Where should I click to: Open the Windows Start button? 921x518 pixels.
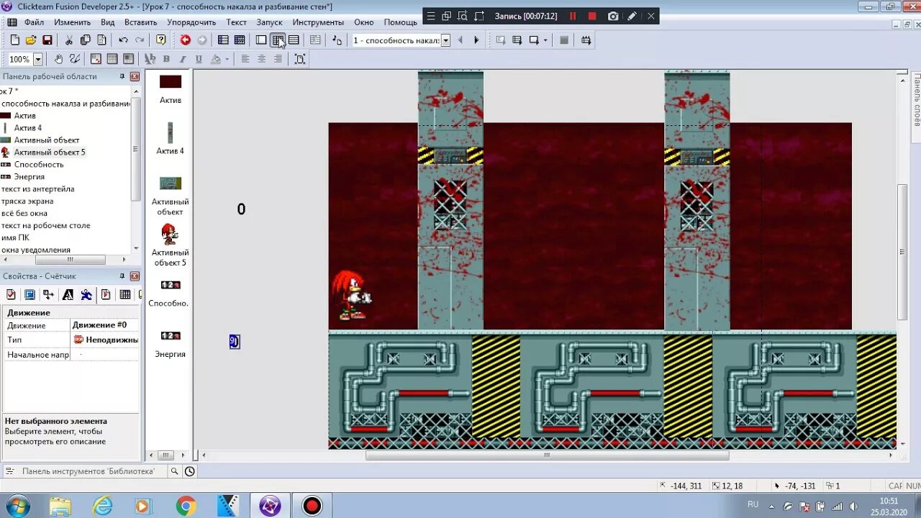17,506
